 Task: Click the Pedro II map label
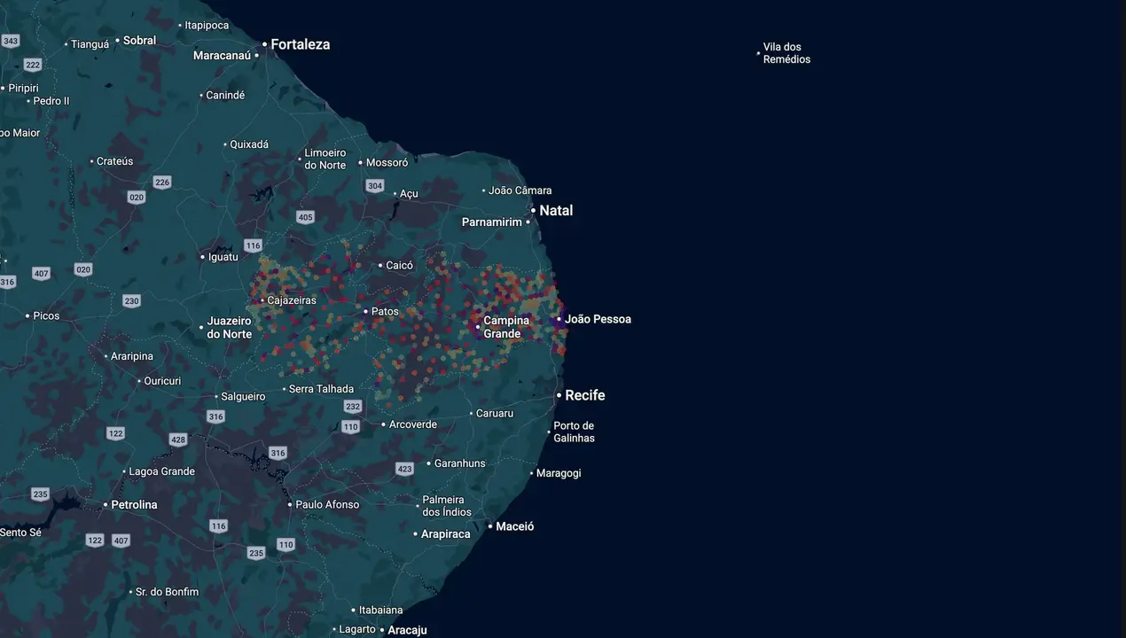(51, 101)
